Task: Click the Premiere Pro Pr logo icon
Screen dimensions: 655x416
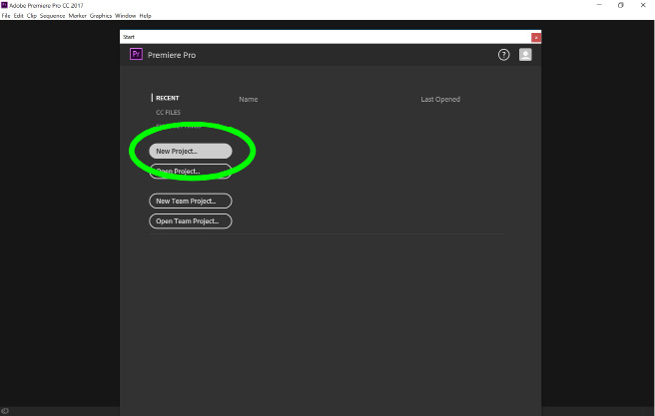Action: point(136,54)
